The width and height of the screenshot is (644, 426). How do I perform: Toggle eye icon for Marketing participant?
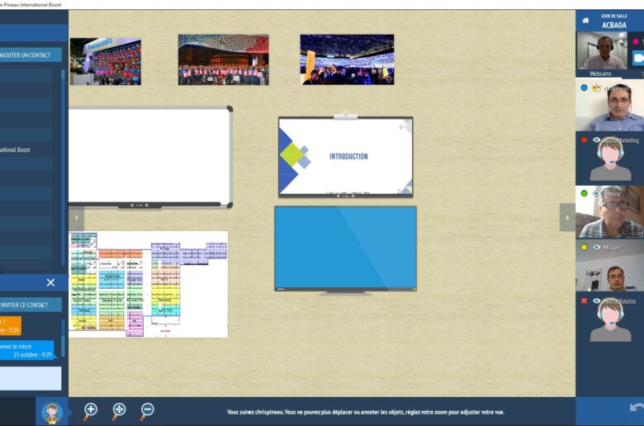coord(596,140)
